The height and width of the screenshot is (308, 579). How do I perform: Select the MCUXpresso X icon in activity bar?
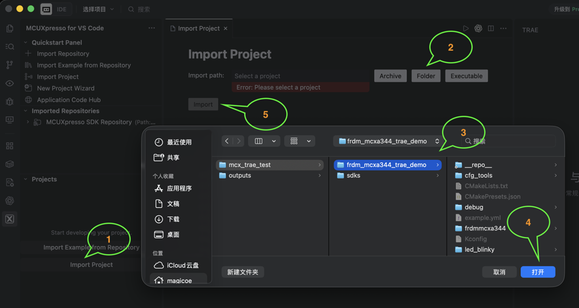10,219
